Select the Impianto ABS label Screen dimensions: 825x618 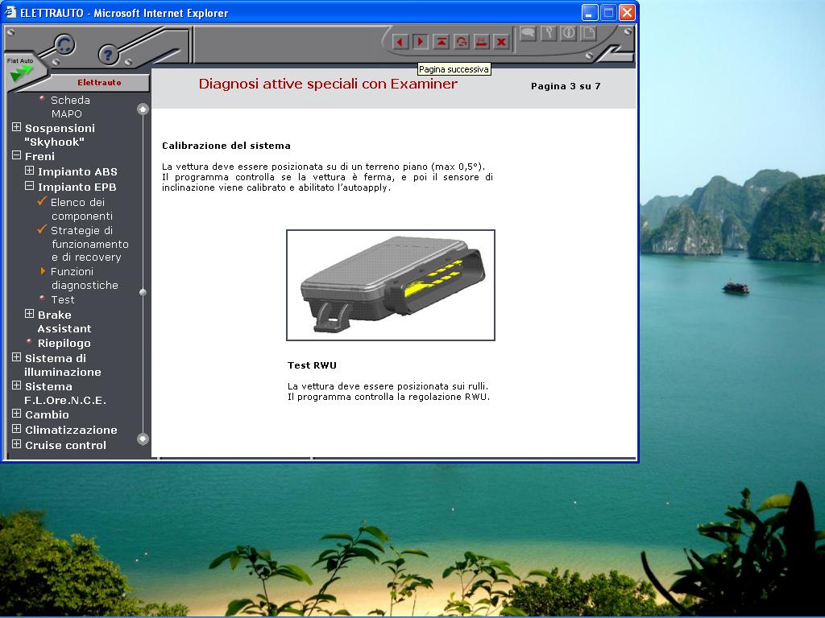(77, 171)
